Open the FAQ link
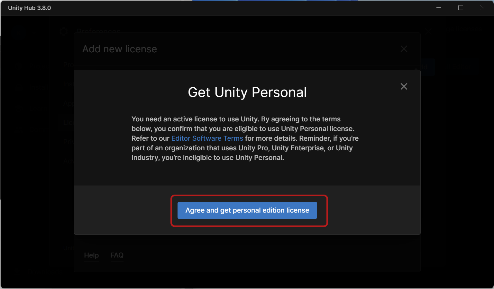 [x=117, y=255]
